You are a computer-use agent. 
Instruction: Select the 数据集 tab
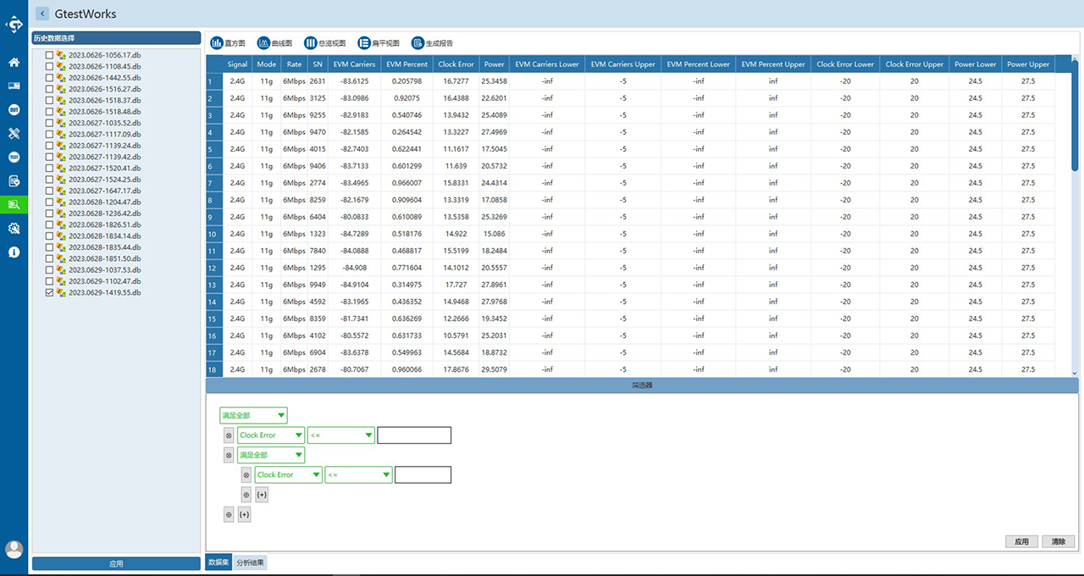(x=218, y=562)
